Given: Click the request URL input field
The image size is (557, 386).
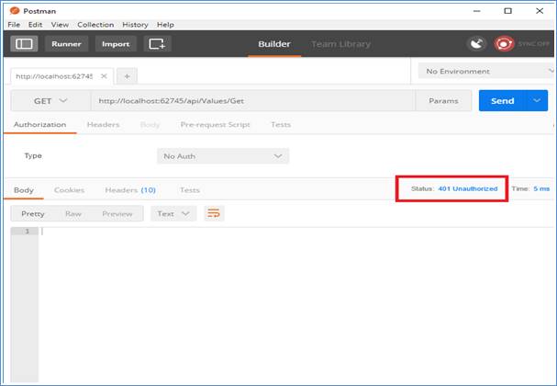Looking at the screenshot, I should point(252,101).
